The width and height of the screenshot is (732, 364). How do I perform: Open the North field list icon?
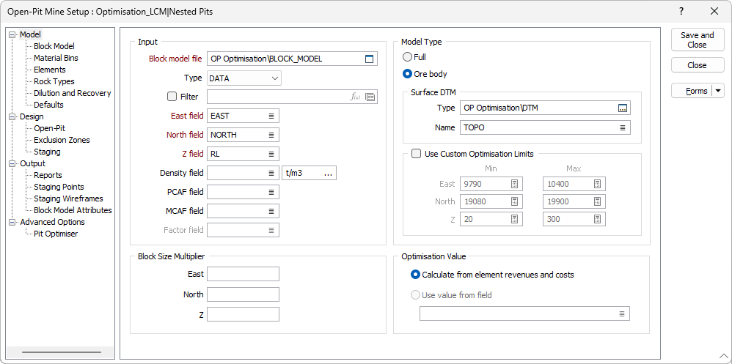pos(271,135)
